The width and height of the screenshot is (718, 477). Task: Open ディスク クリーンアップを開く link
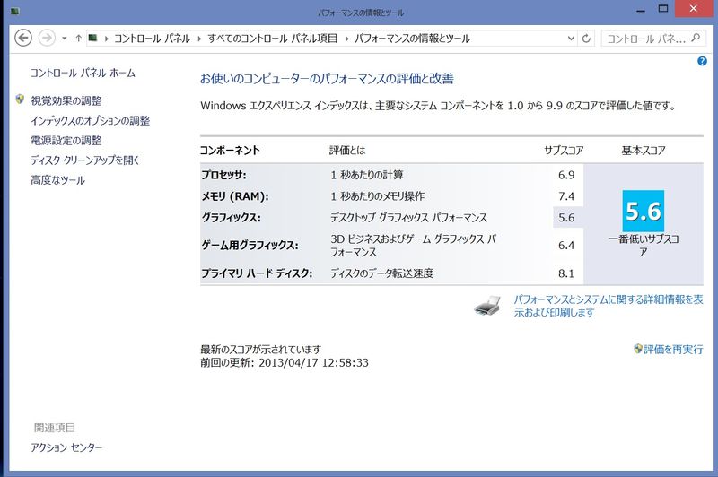(x=84, y=160)
